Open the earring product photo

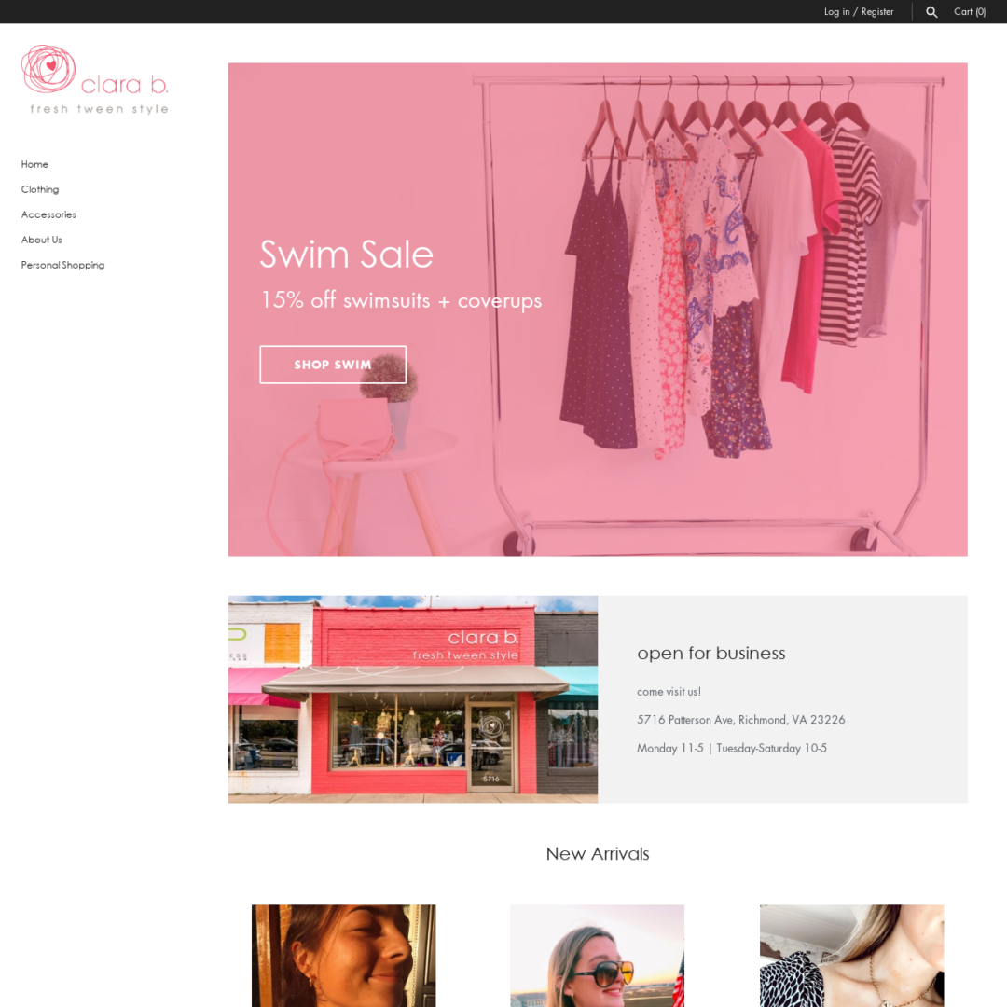pyautogui.click(x=343, y=956)
